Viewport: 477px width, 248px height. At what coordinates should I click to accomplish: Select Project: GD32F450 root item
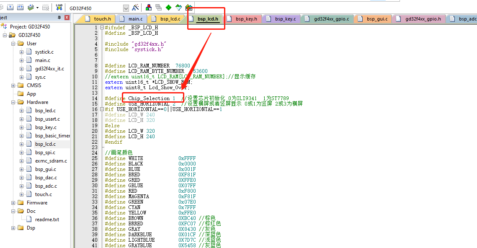[30, 27]
